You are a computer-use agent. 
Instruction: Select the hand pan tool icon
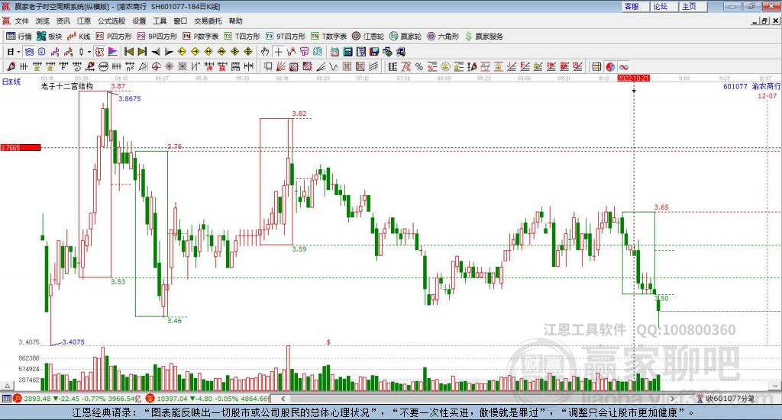[x=265, y=52]
